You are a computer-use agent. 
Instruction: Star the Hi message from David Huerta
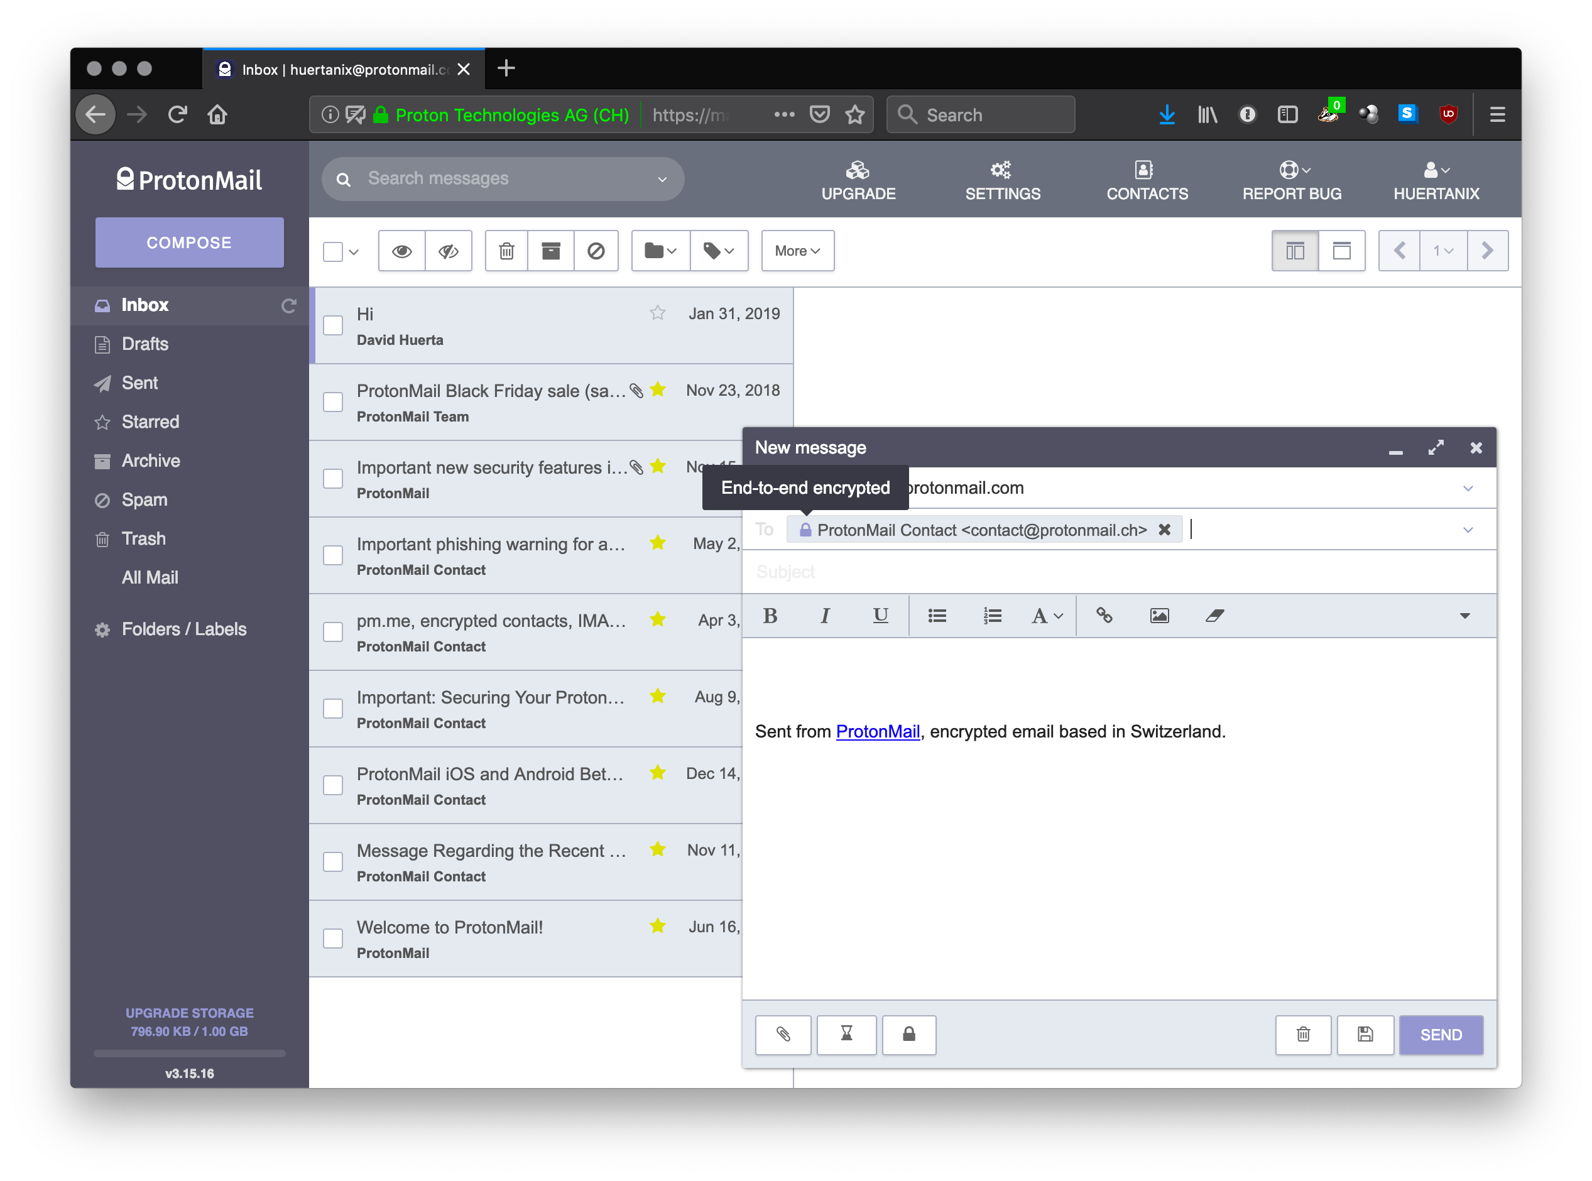[657, 313]
